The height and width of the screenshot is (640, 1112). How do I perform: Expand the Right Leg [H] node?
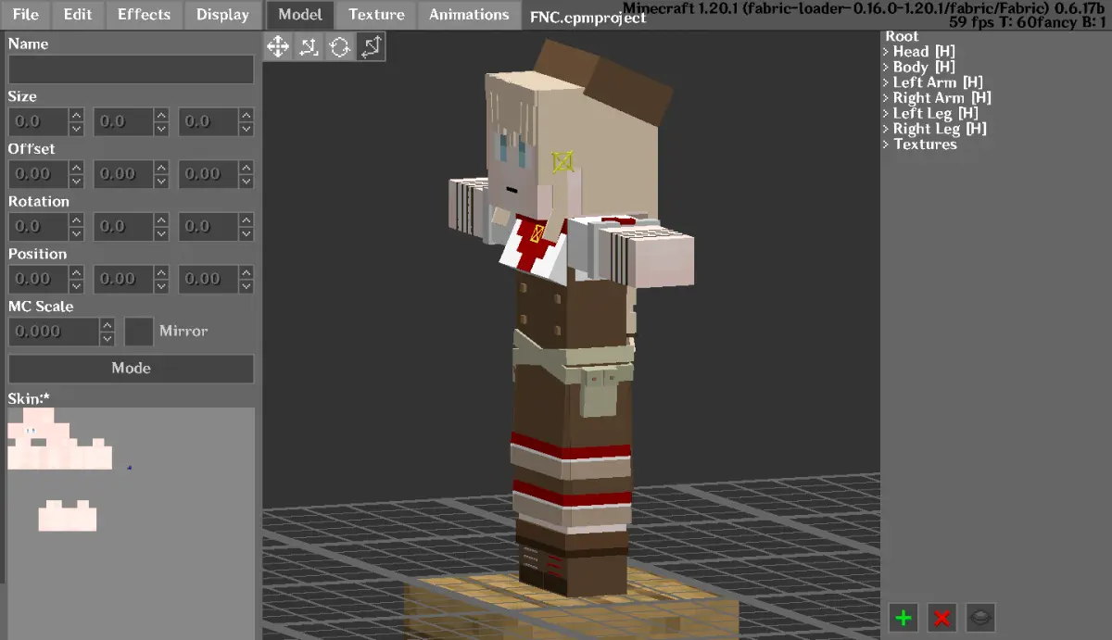click(886, 129)
